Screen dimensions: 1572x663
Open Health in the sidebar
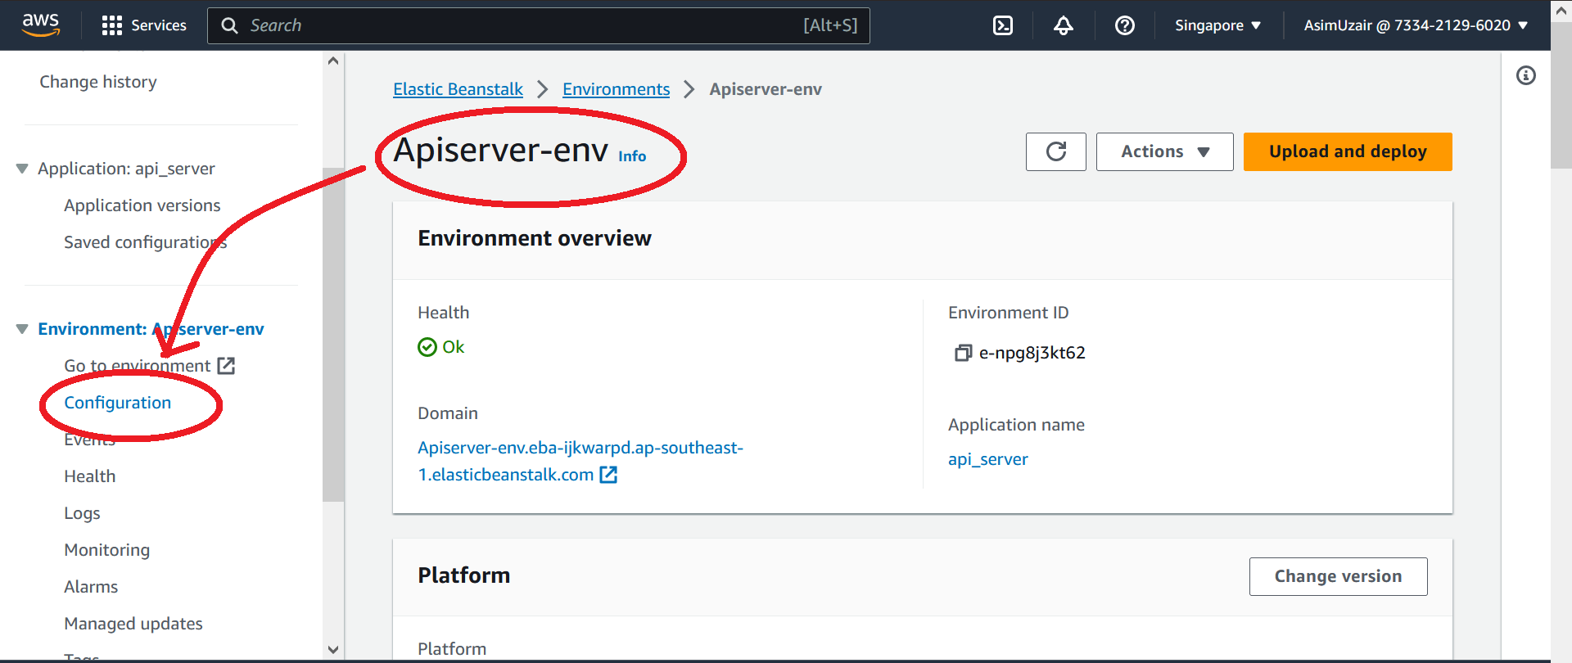tap(90, 476)
